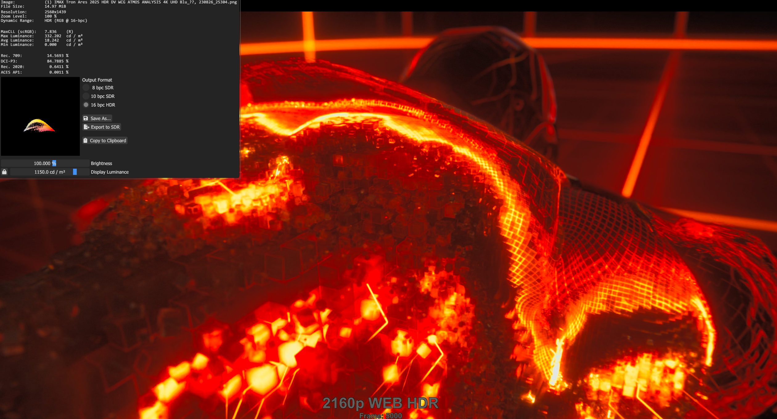Image resolution: width=777 pixels, height=419 pixels.
Task: Click the ACES AP1 percentage 0.0011 %
Action: (x=59, y=72)
